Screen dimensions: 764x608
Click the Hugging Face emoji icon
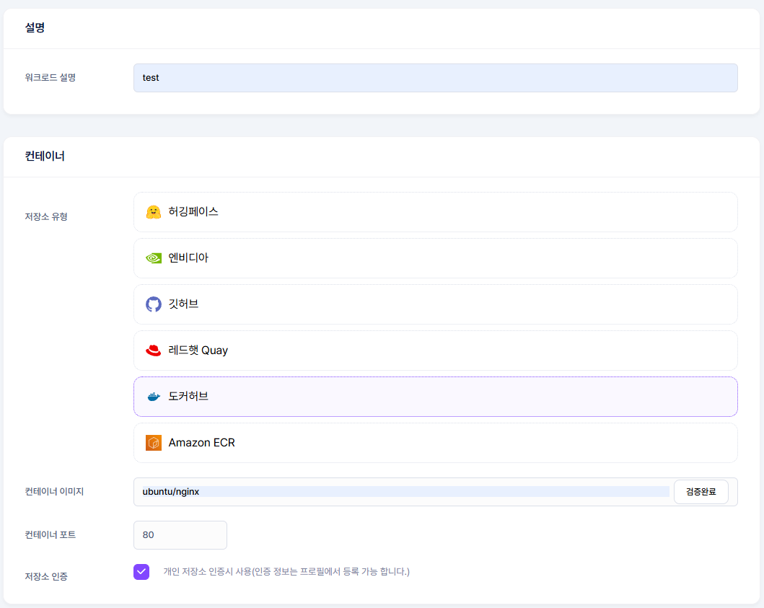[154, 212]
